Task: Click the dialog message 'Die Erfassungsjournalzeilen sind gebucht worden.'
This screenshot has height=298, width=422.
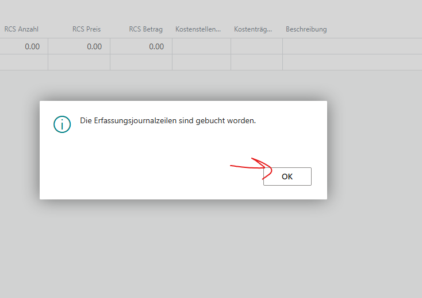Action: (168, 121)
